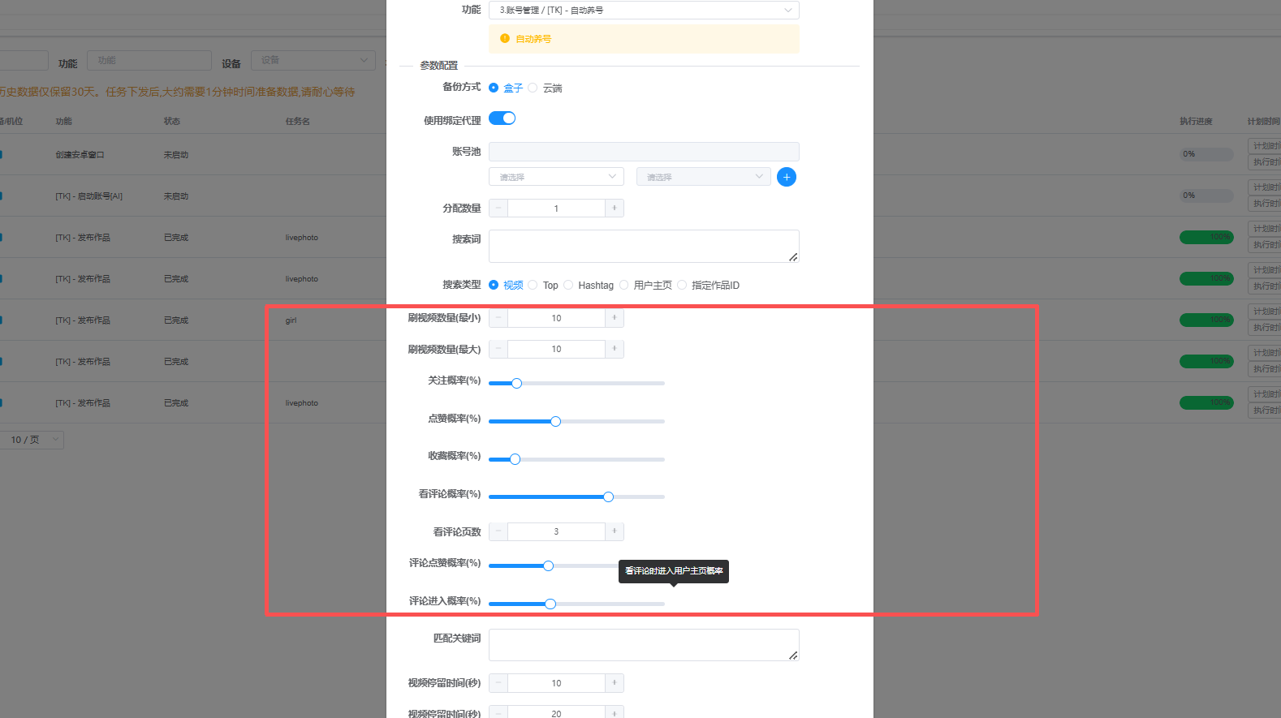Click the 0% progress bar of 创建安卓窗口 row
This screenshot has width=1281, height=718.
[1206, 154]
